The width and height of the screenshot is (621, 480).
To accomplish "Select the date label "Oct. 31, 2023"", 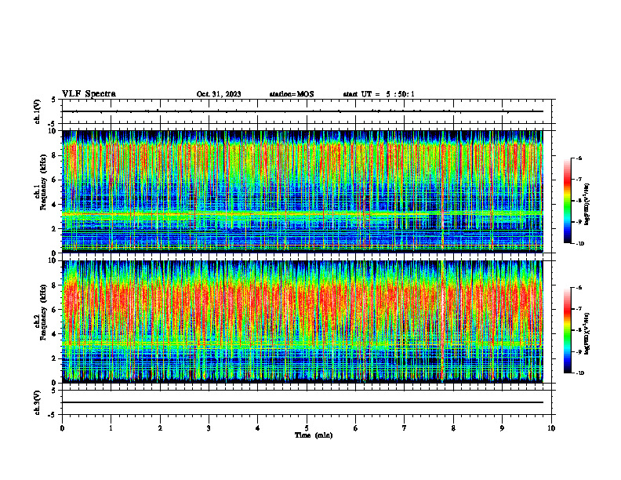I will (x=219, y=94).
